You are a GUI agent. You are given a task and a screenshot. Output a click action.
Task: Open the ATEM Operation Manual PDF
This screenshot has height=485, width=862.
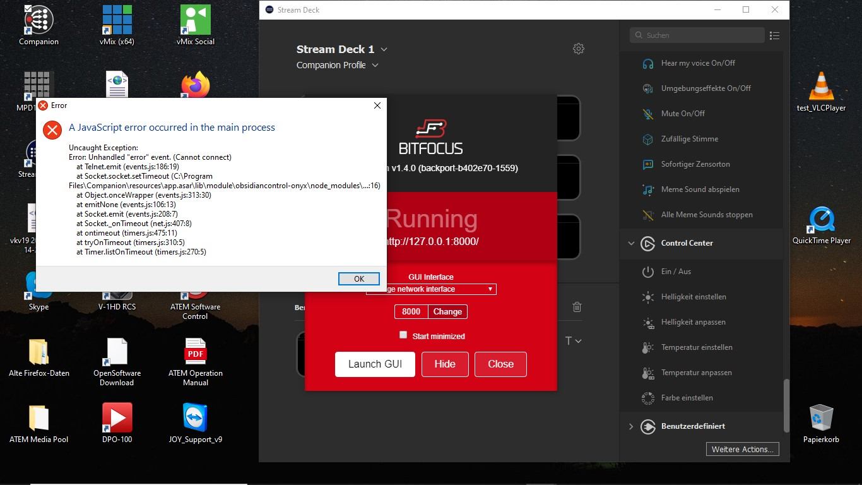click(196, 362)
